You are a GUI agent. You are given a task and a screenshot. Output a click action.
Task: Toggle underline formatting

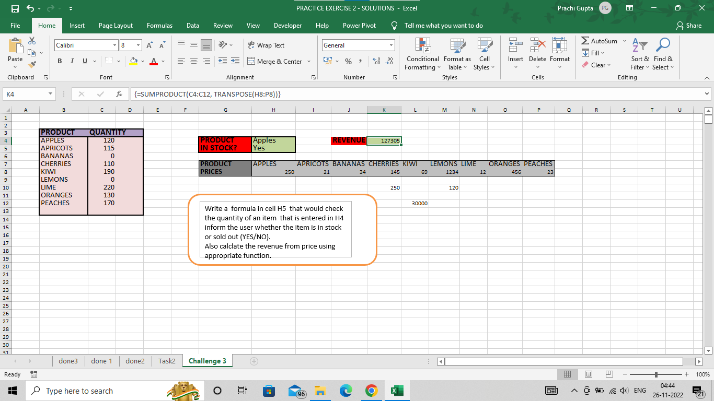pyautogui.click(x=84, y=61)
